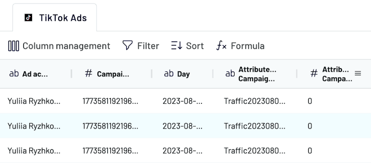Click ab type icon for Attribute... Campaig... column
The image size is (371, 163).
click(230, 74)
